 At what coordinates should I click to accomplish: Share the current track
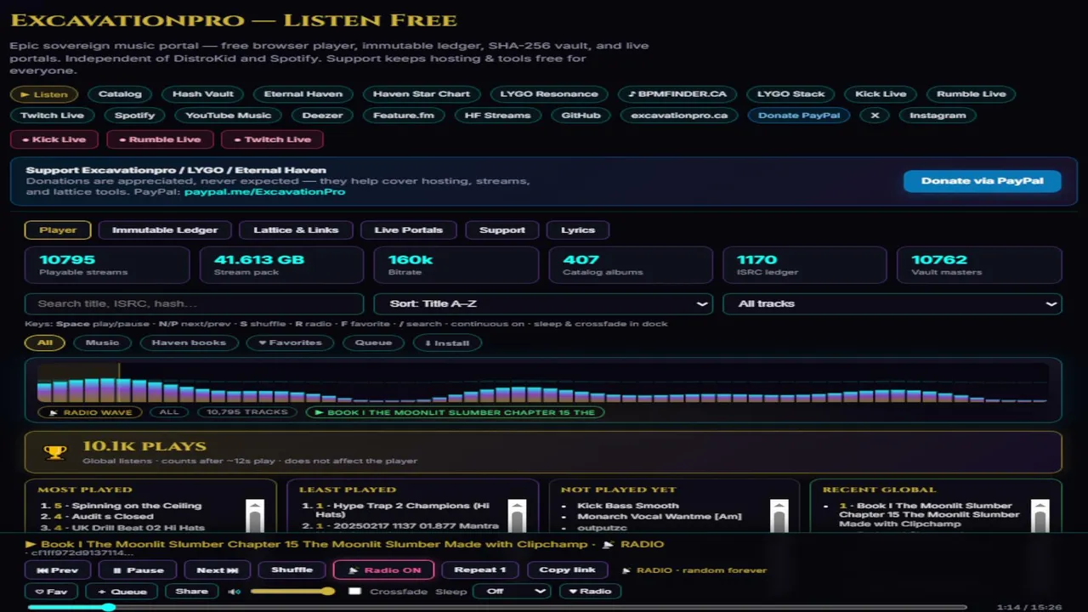[191, 592]
